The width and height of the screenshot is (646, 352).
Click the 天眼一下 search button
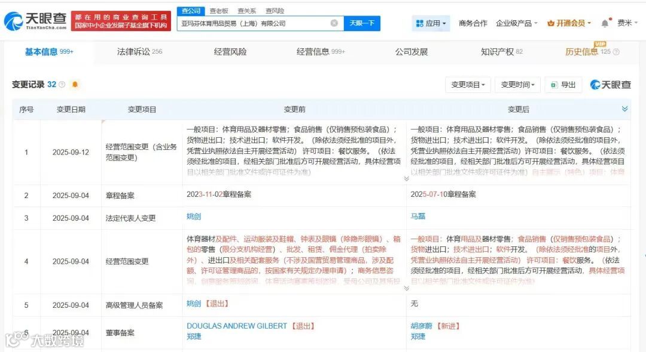point(362,23)
